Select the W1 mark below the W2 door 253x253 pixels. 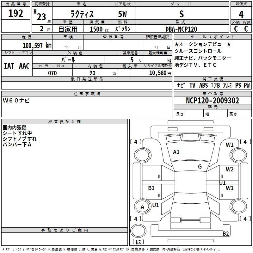click(x=230, y=188)
